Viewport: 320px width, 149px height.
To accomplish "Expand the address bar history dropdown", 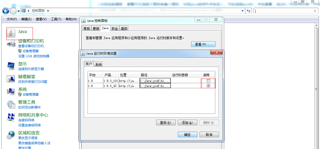I will pyautogui.click(x=242, y=11).
